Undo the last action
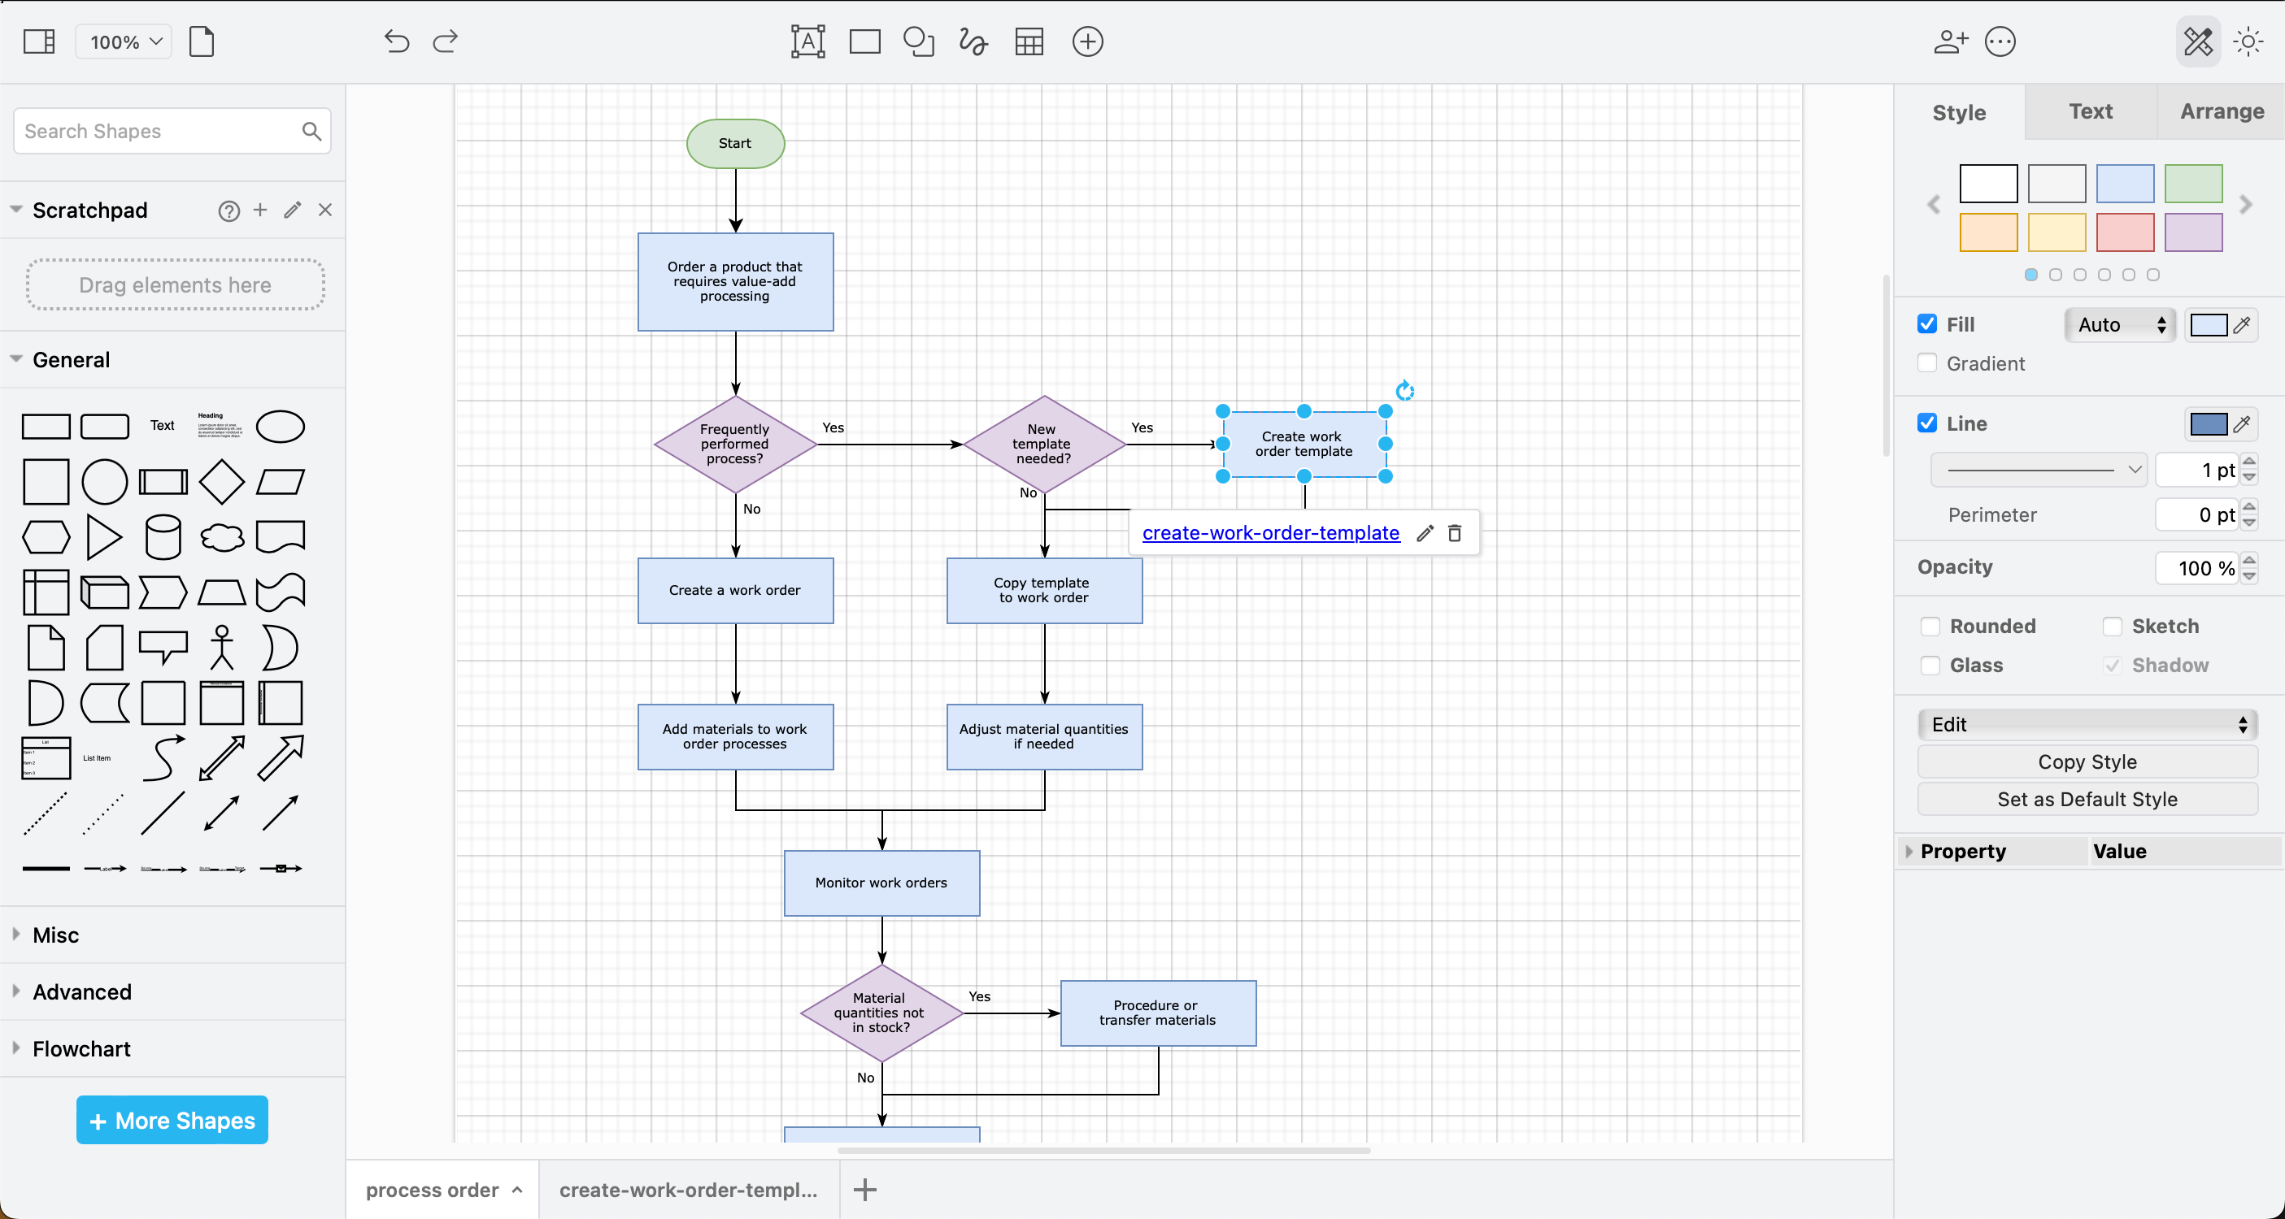Screen dimensions: 2285x1219 [397, 41]
